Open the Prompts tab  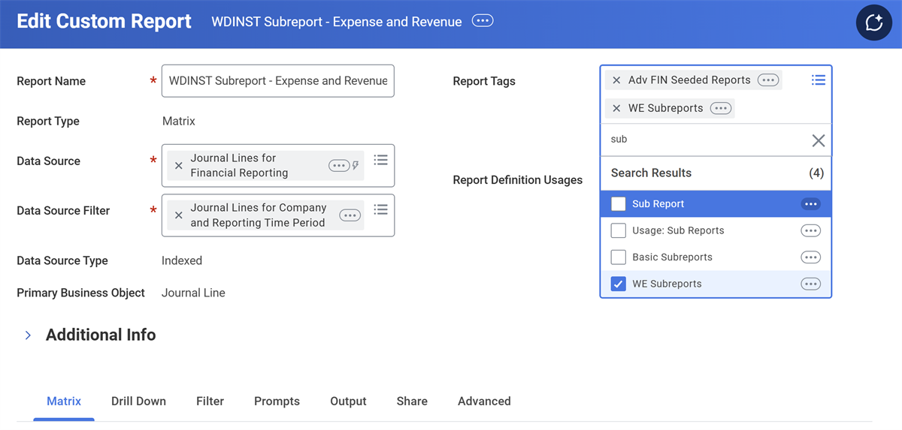click(277, 401)
